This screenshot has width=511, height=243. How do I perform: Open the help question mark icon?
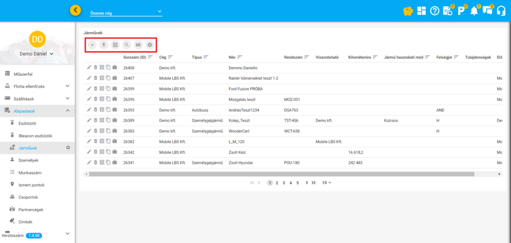coord(434,10)
